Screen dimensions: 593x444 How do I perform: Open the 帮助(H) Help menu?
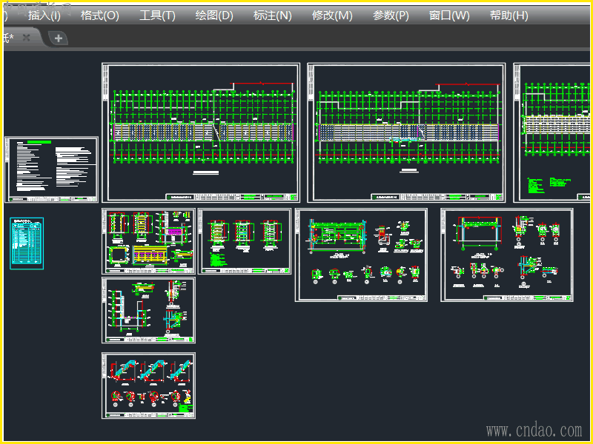508,16
